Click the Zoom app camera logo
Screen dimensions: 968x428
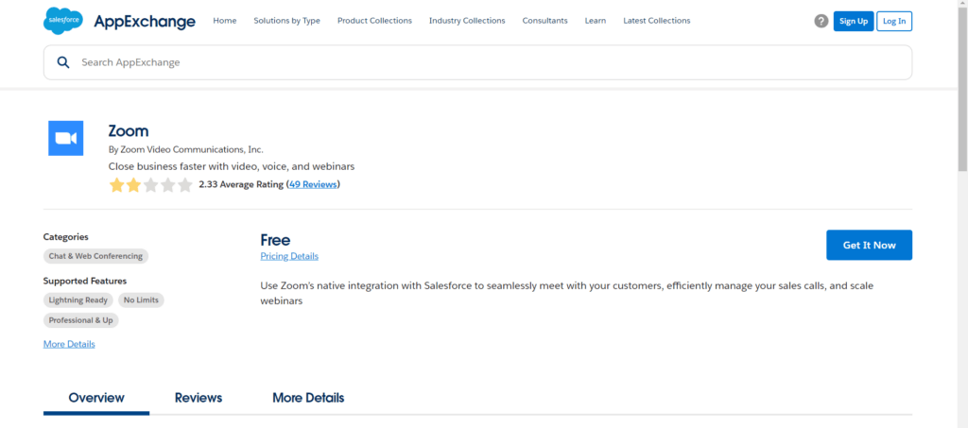66,138
